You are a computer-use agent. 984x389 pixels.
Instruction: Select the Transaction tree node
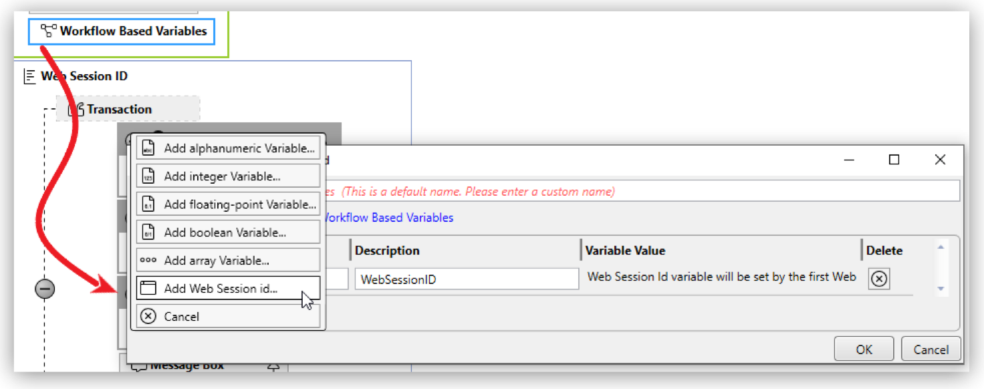click(x=119, y=109)
